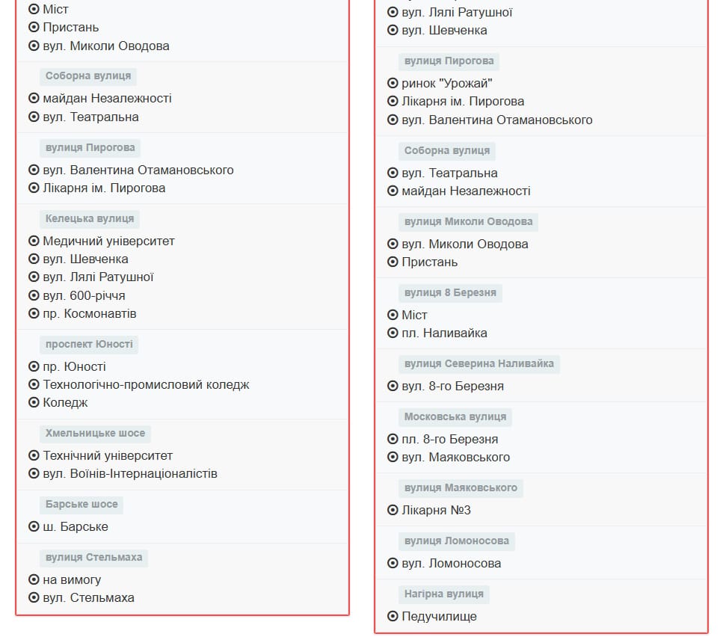Click the stop icon beside Медичний університет
723x637 pixels.
34,241
